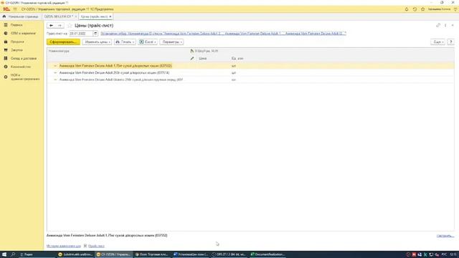This screenshot has height=258, width=459.
Task: Switch to the Начальная страница tab
Action: pos(21,16)
